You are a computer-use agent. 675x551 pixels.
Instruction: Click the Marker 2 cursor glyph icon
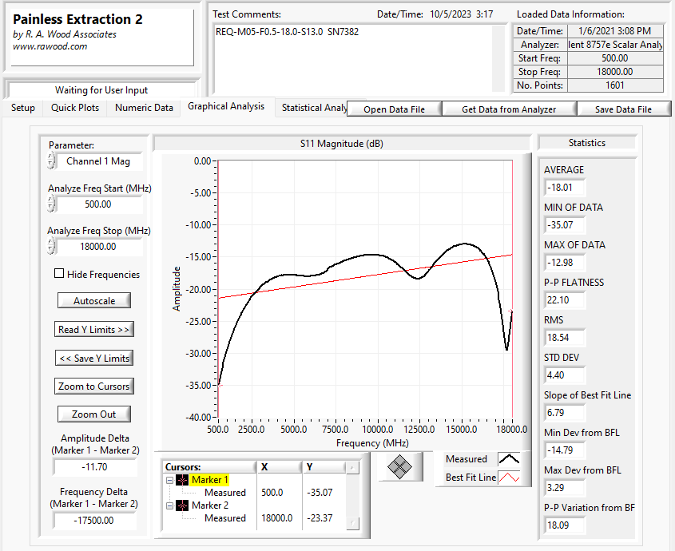tap(182, 505)
